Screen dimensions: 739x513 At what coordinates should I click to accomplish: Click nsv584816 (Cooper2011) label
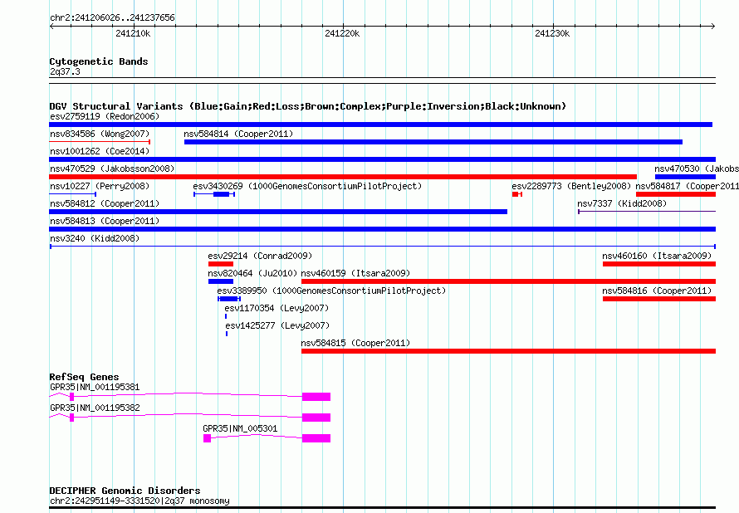[657, 291]
